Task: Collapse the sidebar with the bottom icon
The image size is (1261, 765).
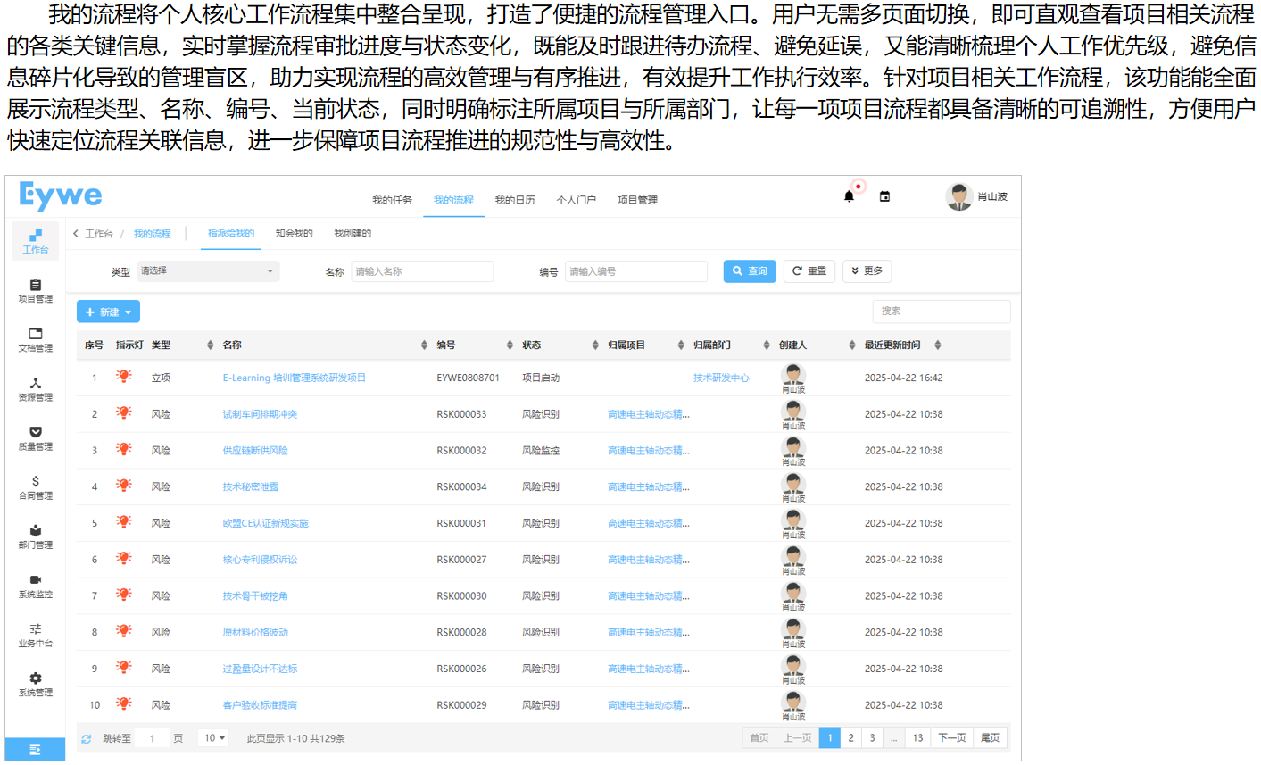Action: (36, 750)
